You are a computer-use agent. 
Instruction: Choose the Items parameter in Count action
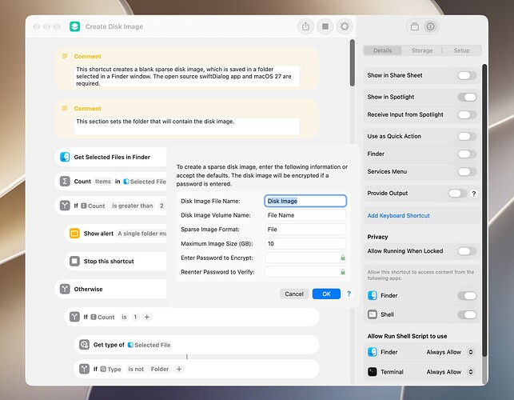[103, 182]
